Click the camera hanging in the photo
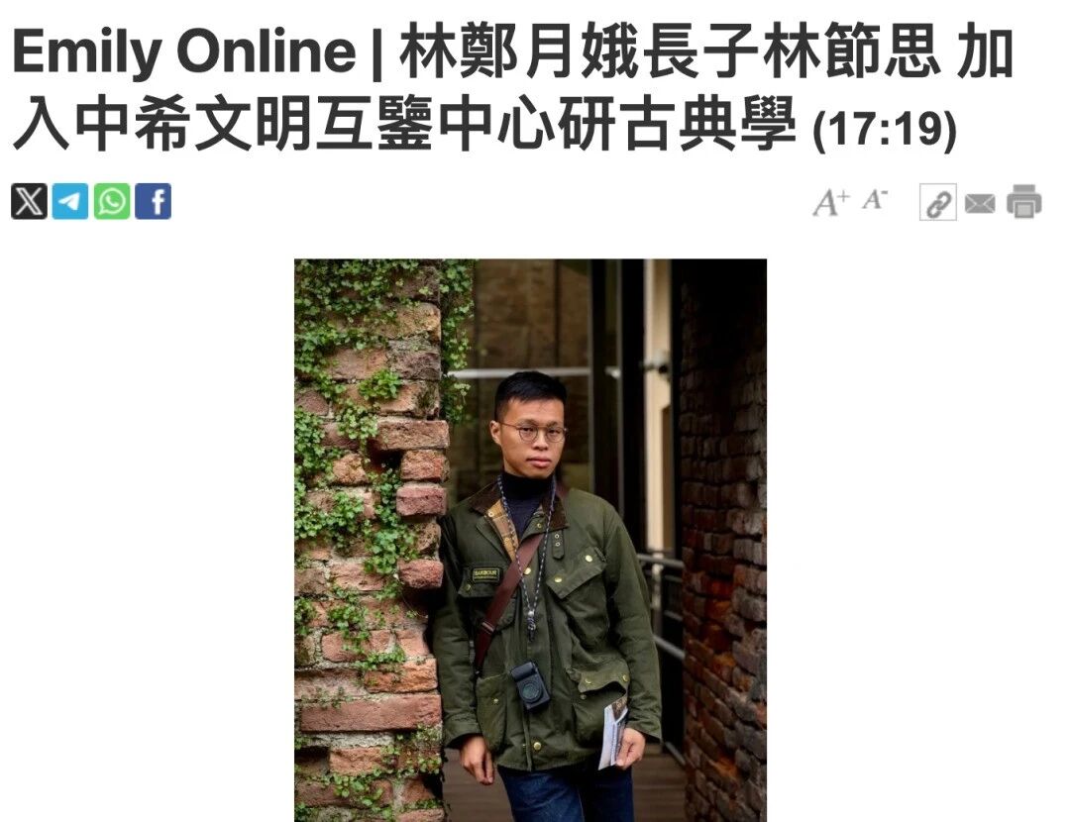 [529, 684]
